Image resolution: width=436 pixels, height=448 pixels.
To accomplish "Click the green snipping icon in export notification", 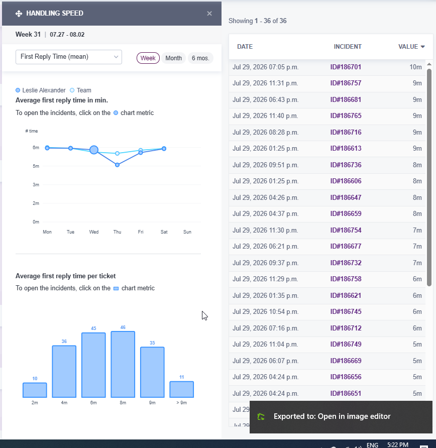I will click(x=261, y=417).
